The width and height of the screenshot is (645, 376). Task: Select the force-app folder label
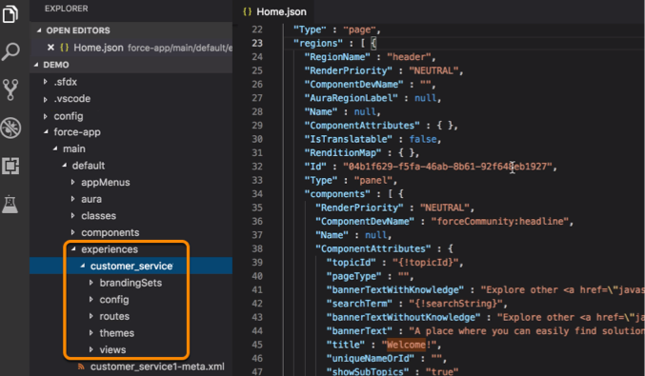point(77,132)
